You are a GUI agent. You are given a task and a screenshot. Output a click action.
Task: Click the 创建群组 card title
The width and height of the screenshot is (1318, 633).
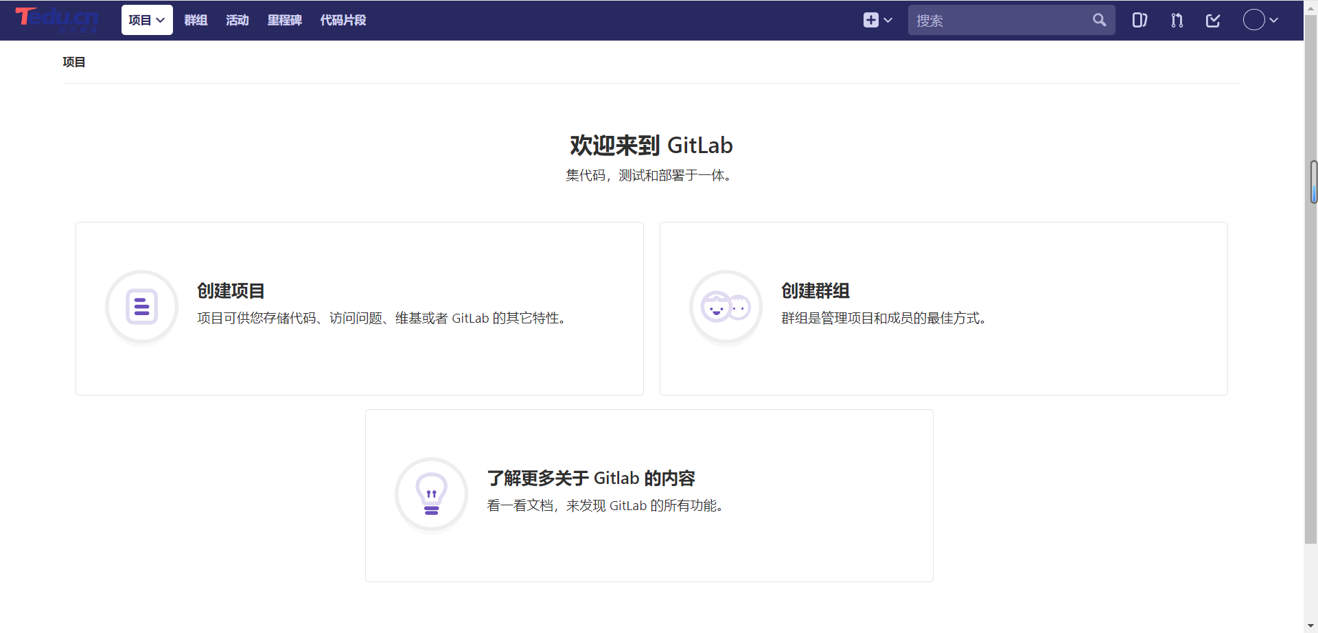click(816, 290)
